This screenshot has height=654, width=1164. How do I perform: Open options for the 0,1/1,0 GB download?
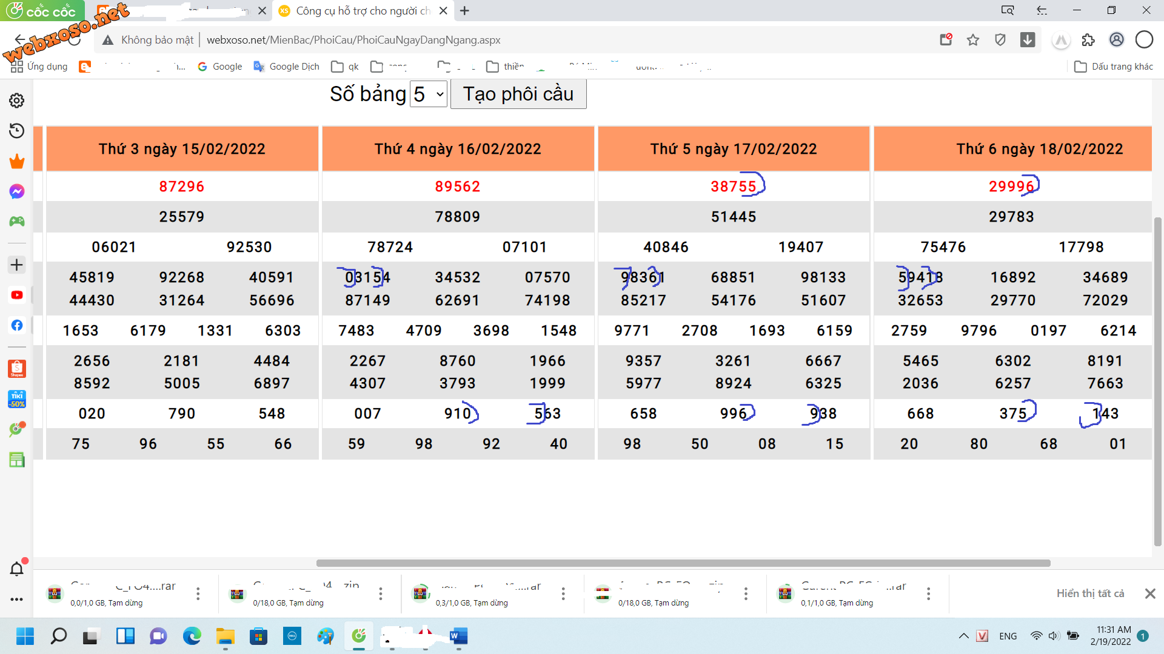click(928, 594)
